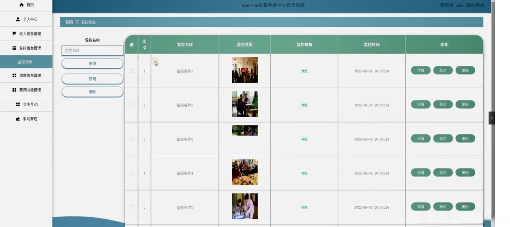The height and width of the screenshot is (227, 510).
Task: Check the checkbox for row 监控名称4
Action: (131, 173)
